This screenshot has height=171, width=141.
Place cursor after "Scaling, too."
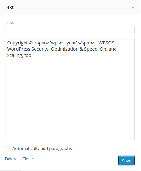33,55
